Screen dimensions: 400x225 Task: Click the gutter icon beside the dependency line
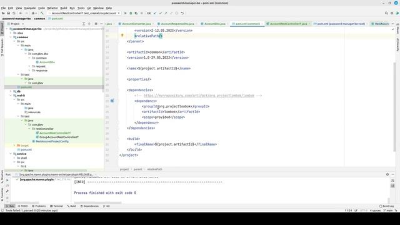click(x=112, y=101)
